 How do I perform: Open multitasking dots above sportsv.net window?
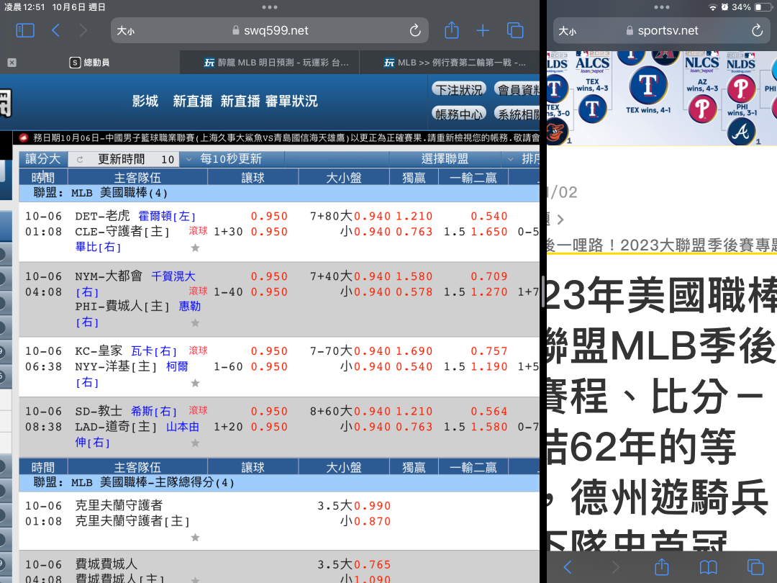coord(662,7)
